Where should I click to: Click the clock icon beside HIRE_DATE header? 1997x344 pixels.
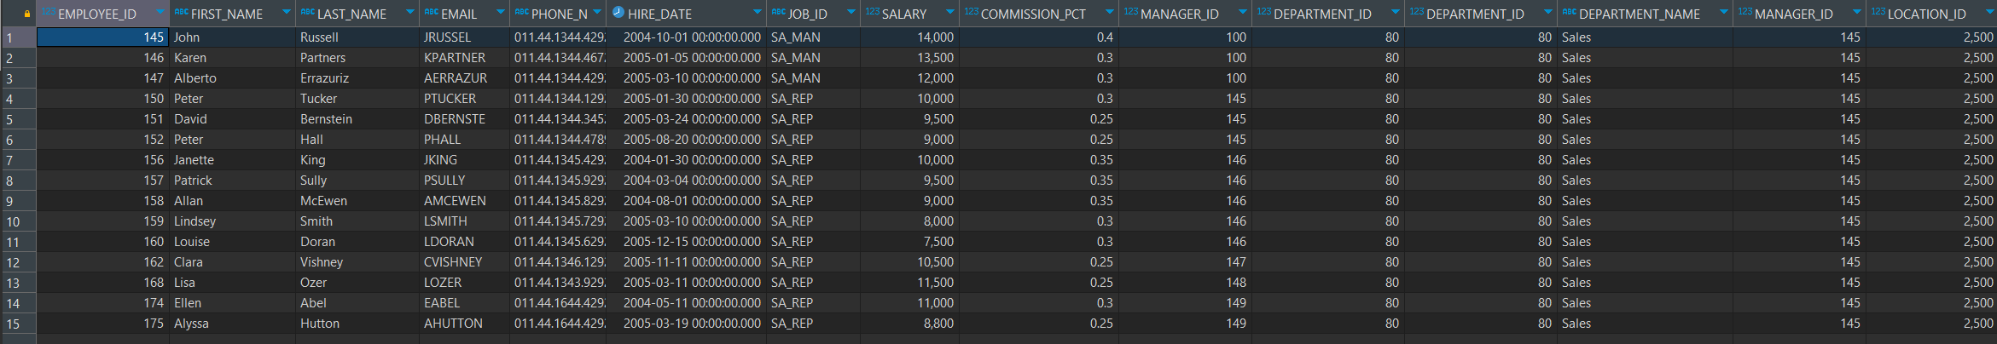[618, 13]
